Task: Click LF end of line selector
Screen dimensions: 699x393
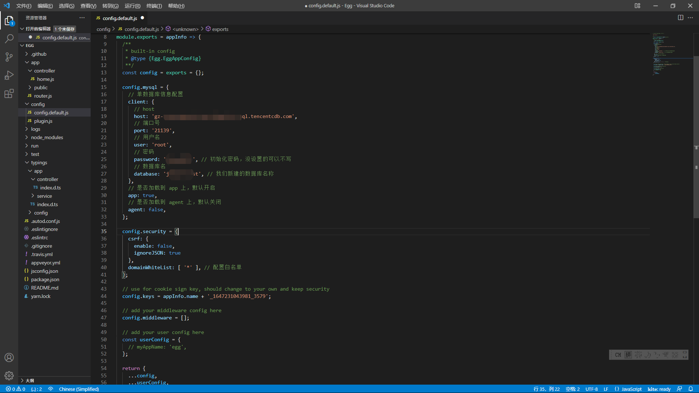Action: tap(606, 389)
